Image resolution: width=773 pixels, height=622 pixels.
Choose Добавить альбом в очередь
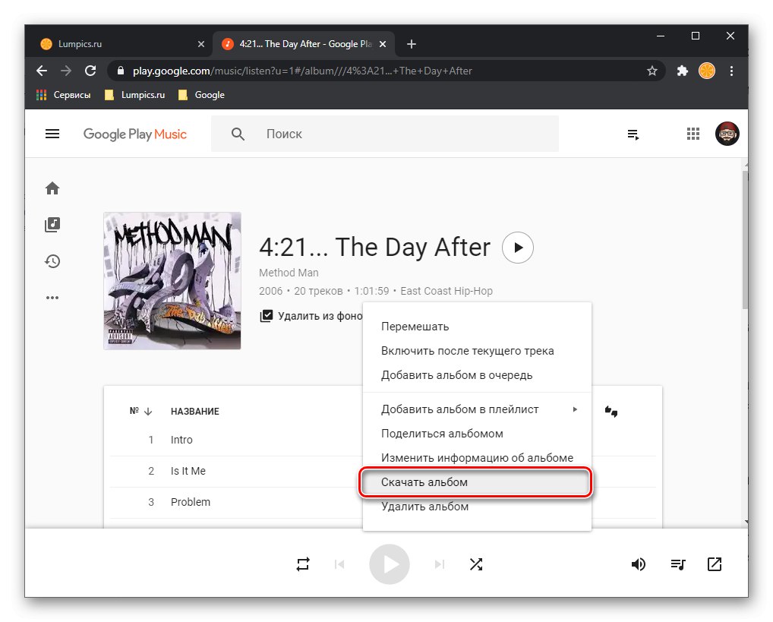coord(477,375)
